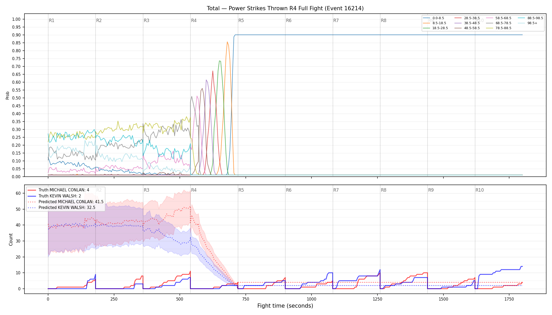This screenshot has width=552, height=315.
Task: Click the R7 round marker in bottom chart
Action: point(336,190)
